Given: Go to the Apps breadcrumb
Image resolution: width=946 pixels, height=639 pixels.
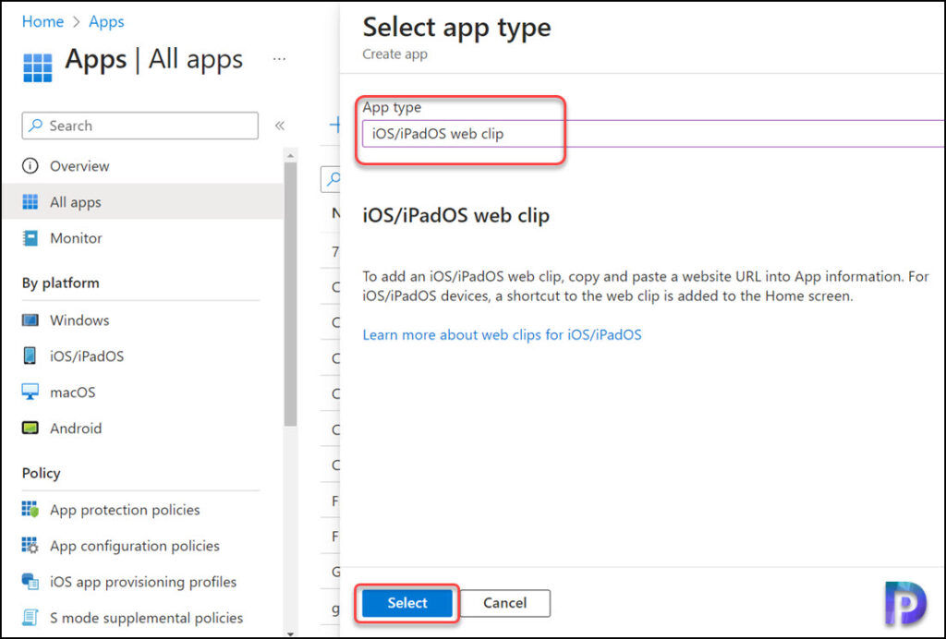Looking at the screenshot, I should (x=106, y=22).
